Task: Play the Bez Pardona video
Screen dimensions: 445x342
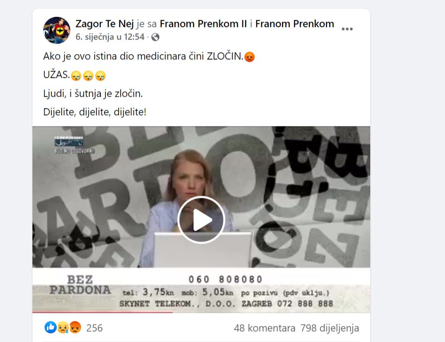Action: click(x=201, y=220)
